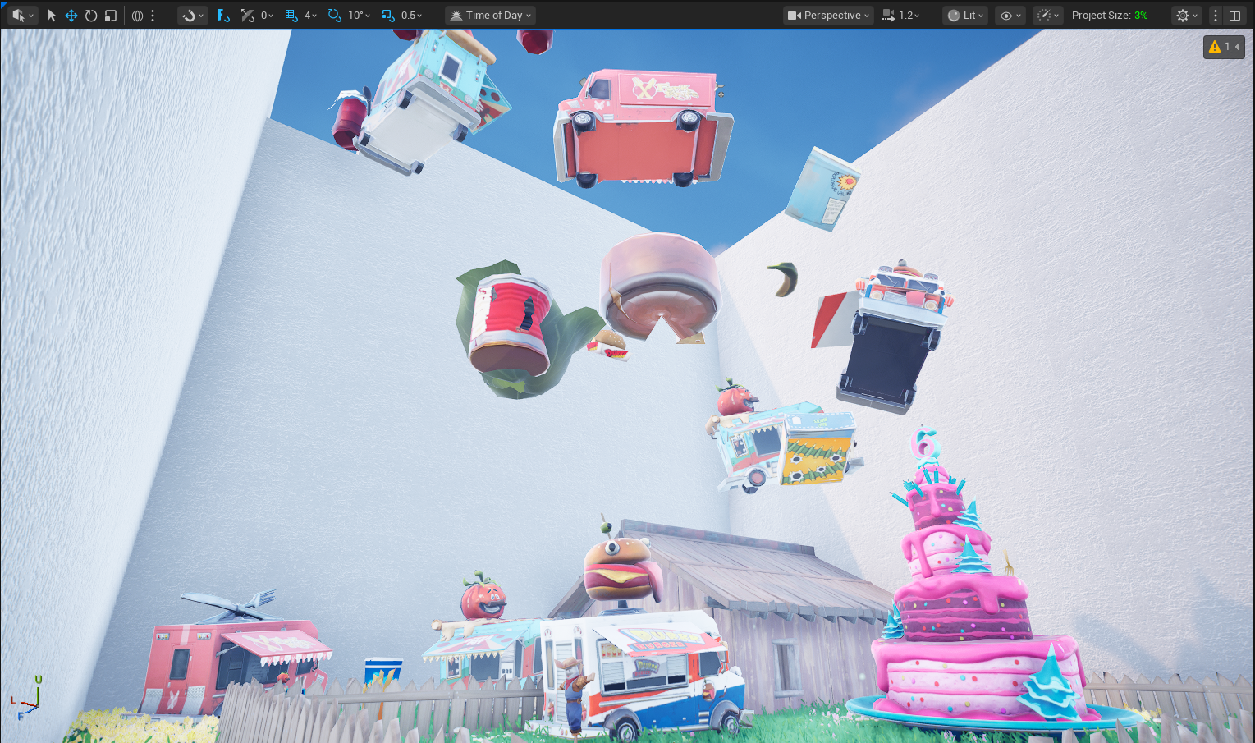The image size is (1255, 743).
Task: Open the Perspective view mode menu
Action: 827,16
